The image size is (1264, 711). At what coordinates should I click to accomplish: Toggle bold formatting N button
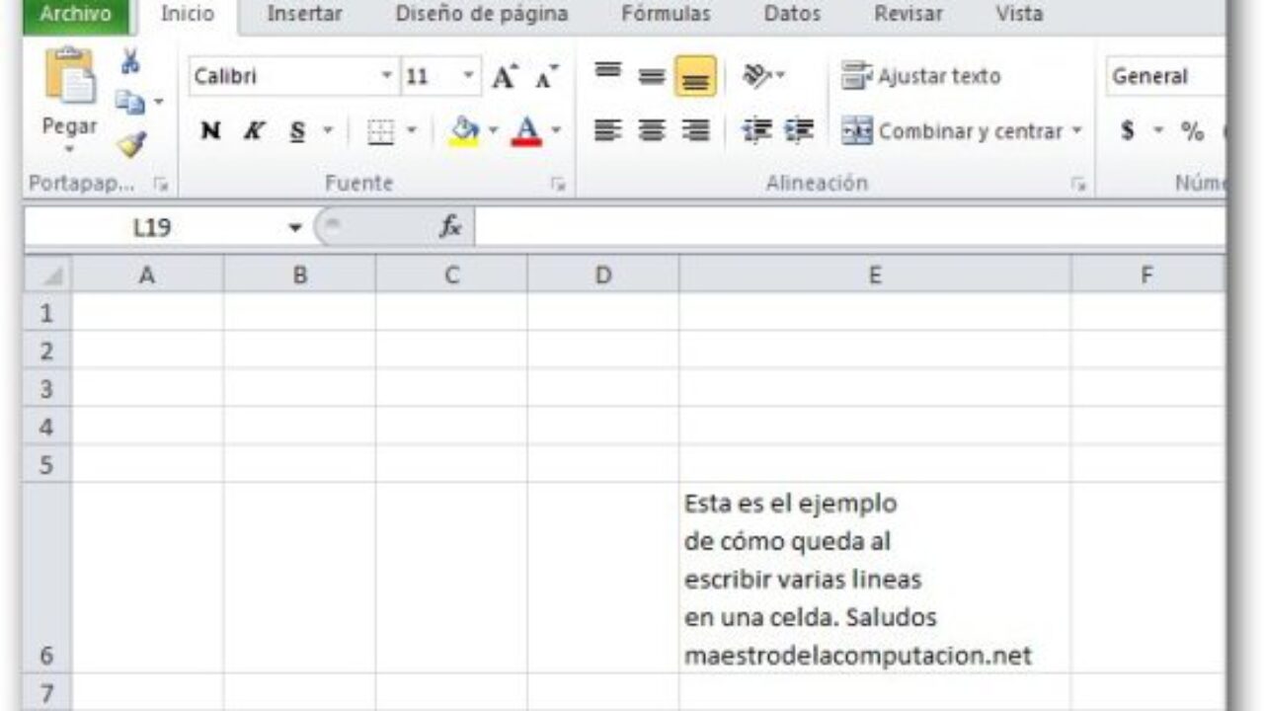[x=209, y=131]
